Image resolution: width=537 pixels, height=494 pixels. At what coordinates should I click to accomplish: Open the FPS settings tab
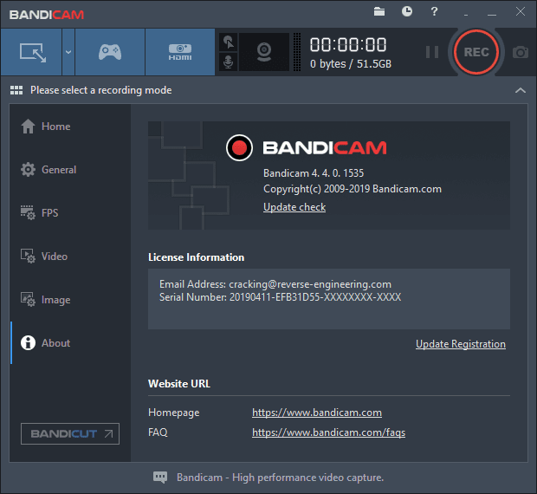coord(70,212)
